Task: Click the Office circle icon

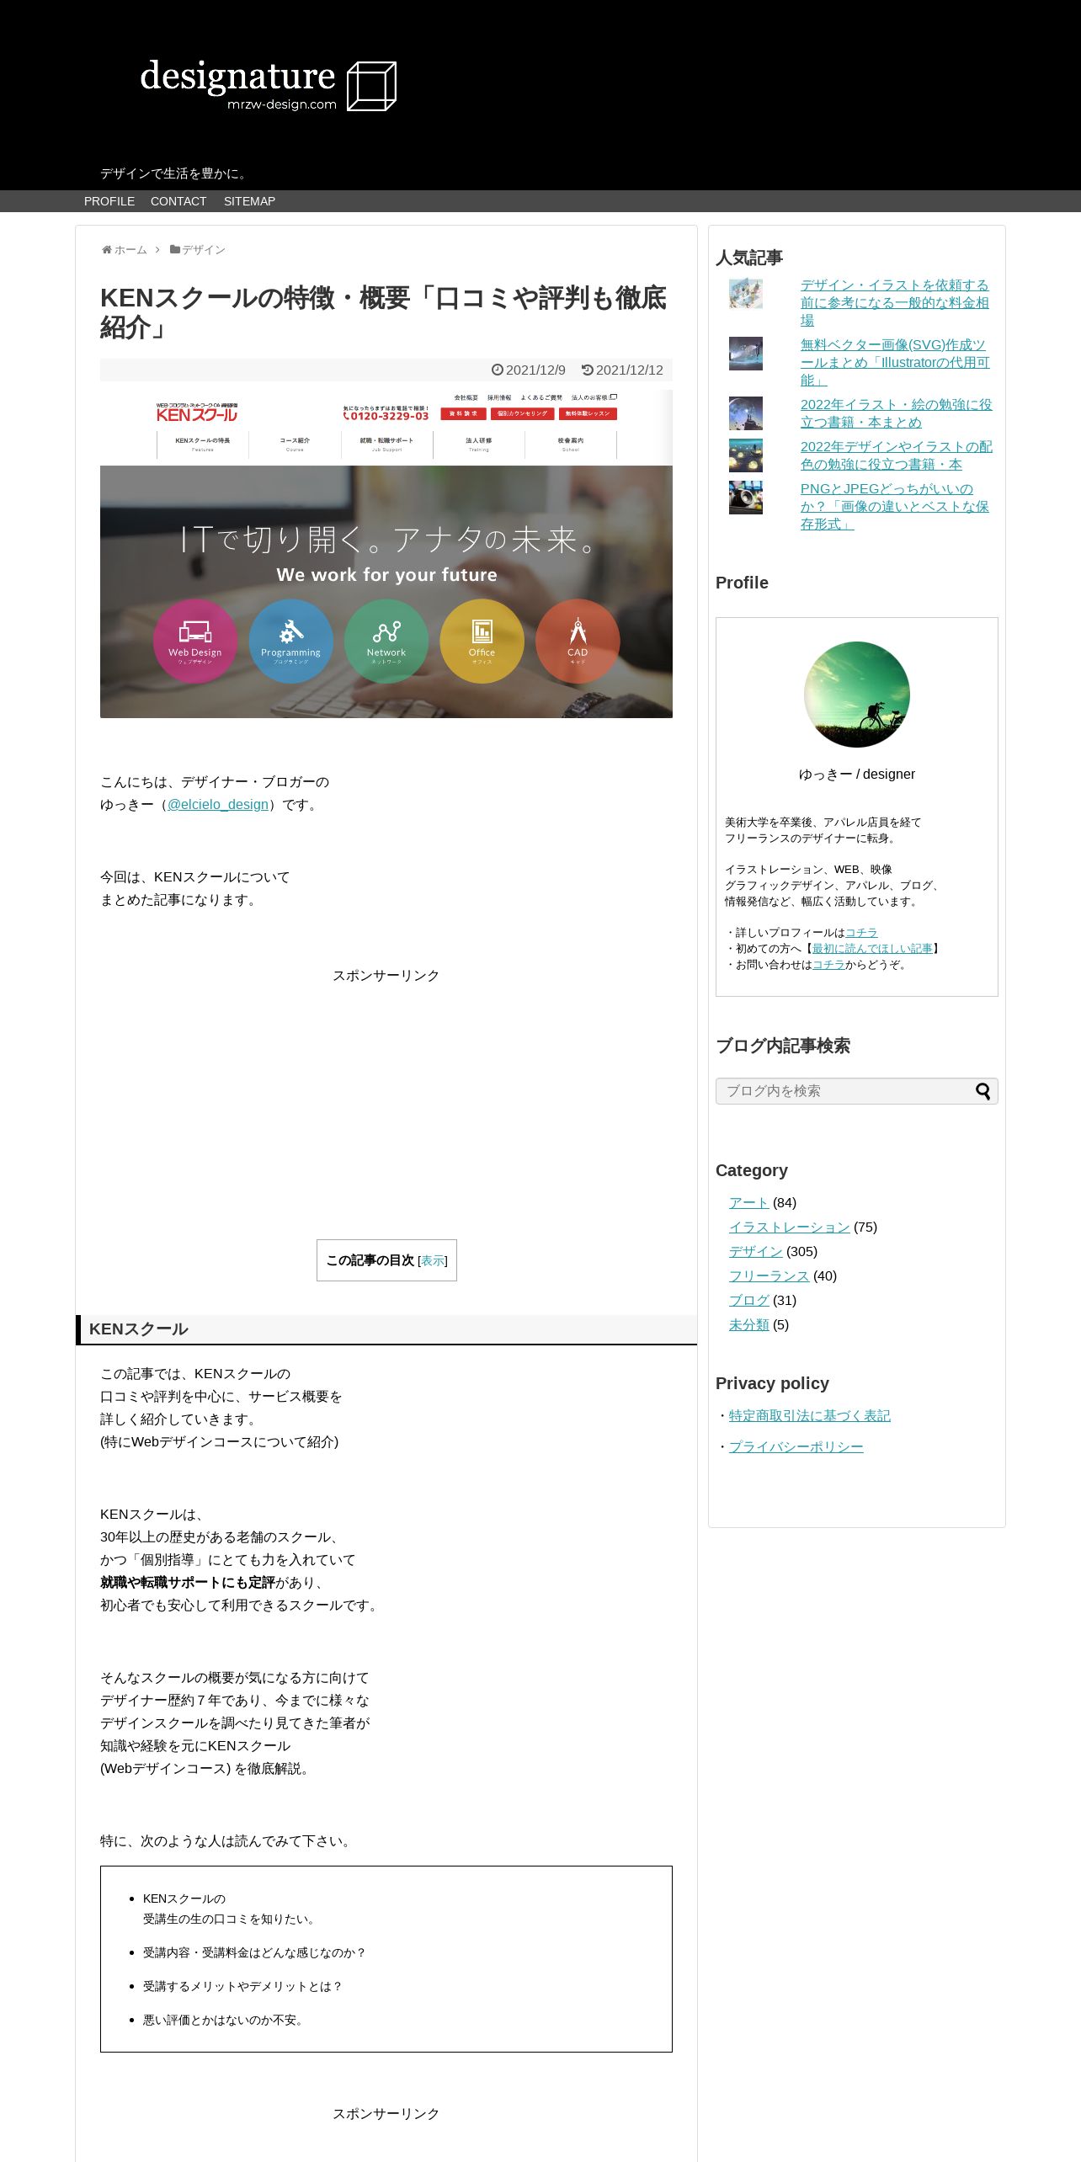Action: [x=482, y=641]
